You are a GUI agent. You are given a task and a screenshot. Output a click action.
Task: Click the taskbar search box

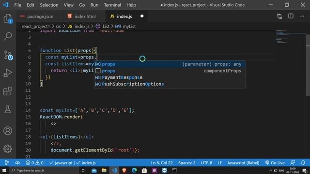pyautogui.click(x=44, y=170)
